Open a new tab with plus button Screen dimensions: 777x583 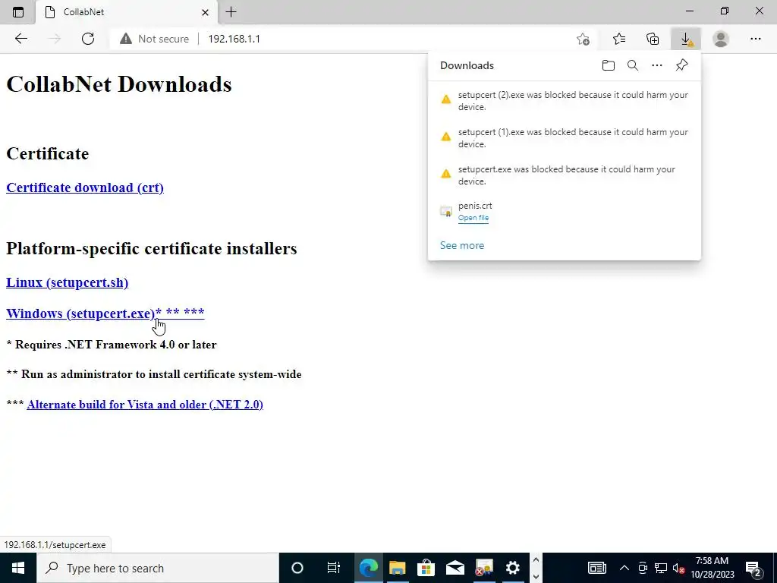[231, 12]
